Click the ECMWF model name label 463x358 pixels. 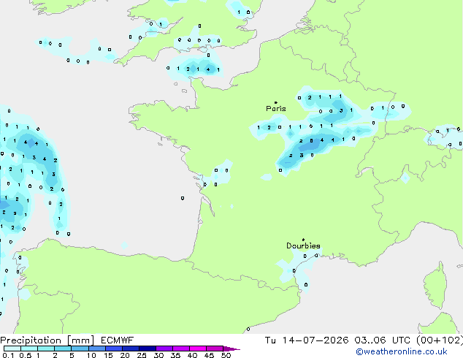[x=117, y=340]
